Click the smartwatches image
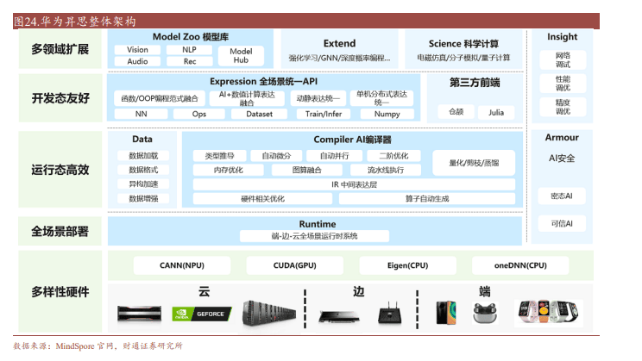Viewport: 642px width, 361px height. click(x=549, y=312)
